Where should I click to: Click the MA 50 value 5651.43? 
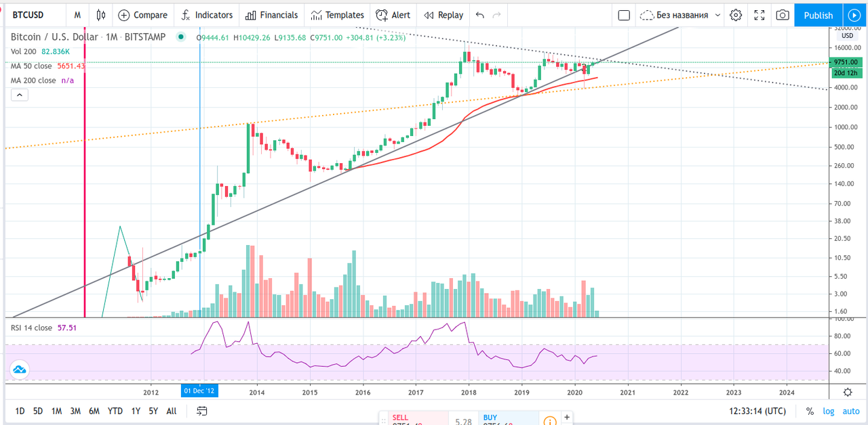[x=71, y=66]
